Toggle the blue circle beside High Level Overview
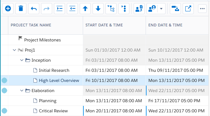This screenshot has height=116, width=210. coord(4,80)
